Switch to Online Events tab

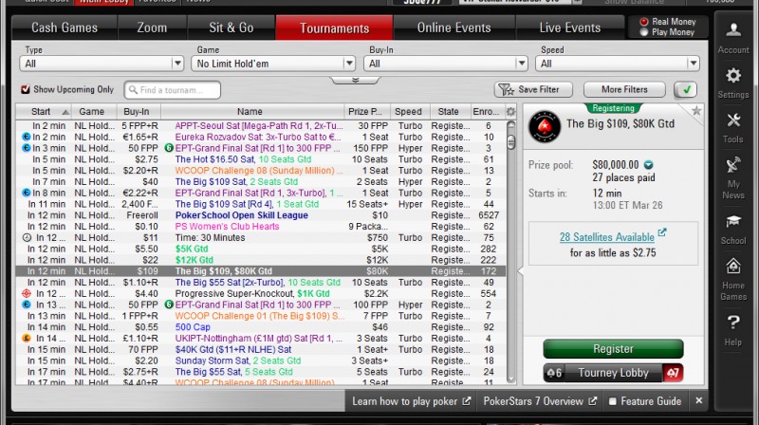[x=454, y=28]
